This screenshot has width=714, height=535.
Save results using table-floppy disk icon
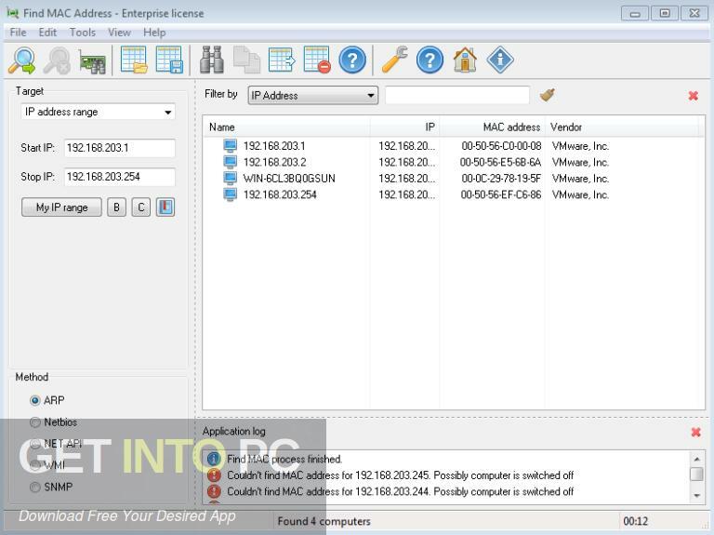pyautogui.click(x=169, y=60)
